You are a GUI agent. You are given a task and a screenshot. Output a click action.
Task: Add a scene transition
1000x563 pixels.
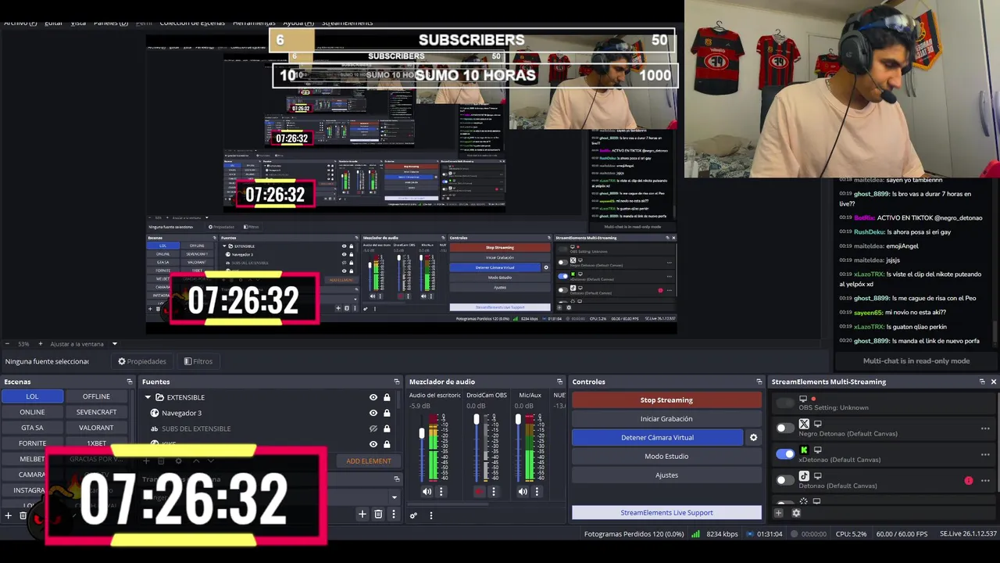tap(362, 514)
